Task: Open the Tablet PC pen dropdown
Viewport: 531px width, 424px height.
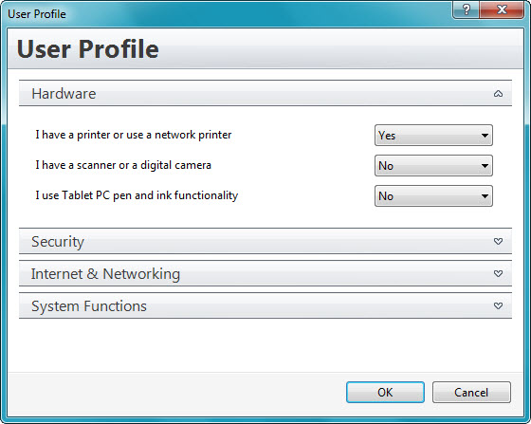Action: (x=433, y=195)
